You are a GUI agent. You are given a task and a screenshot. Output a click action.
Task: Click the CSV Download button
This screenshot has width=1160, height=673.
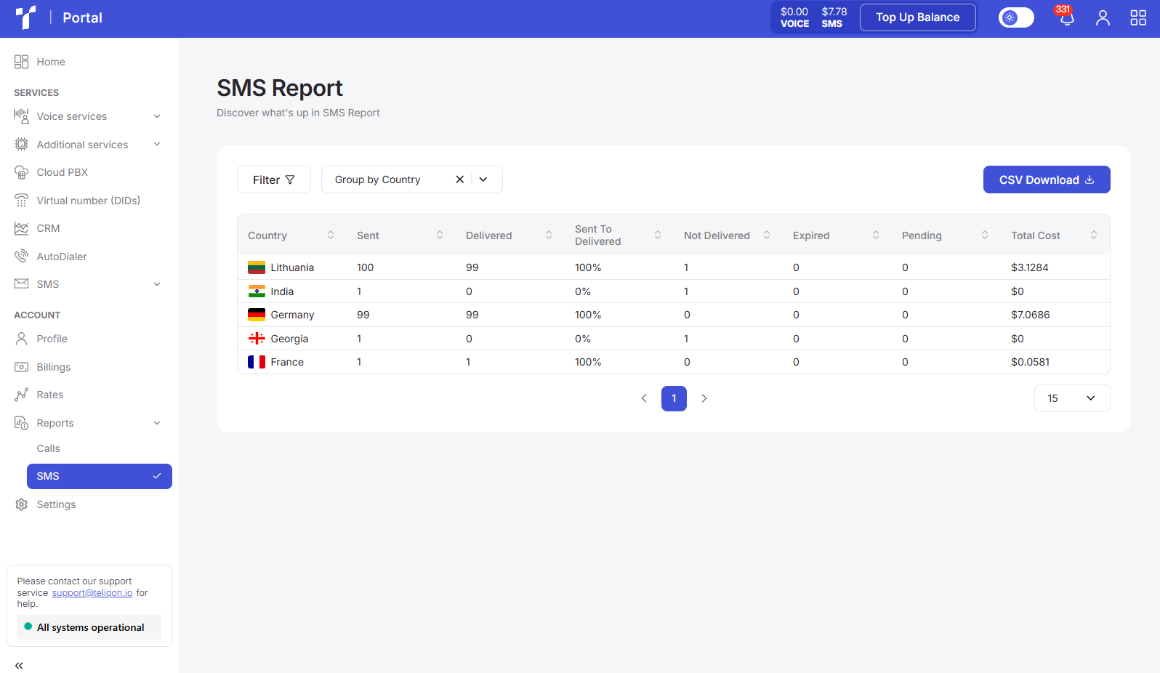pyautogui.click(x=1047, y=180)
